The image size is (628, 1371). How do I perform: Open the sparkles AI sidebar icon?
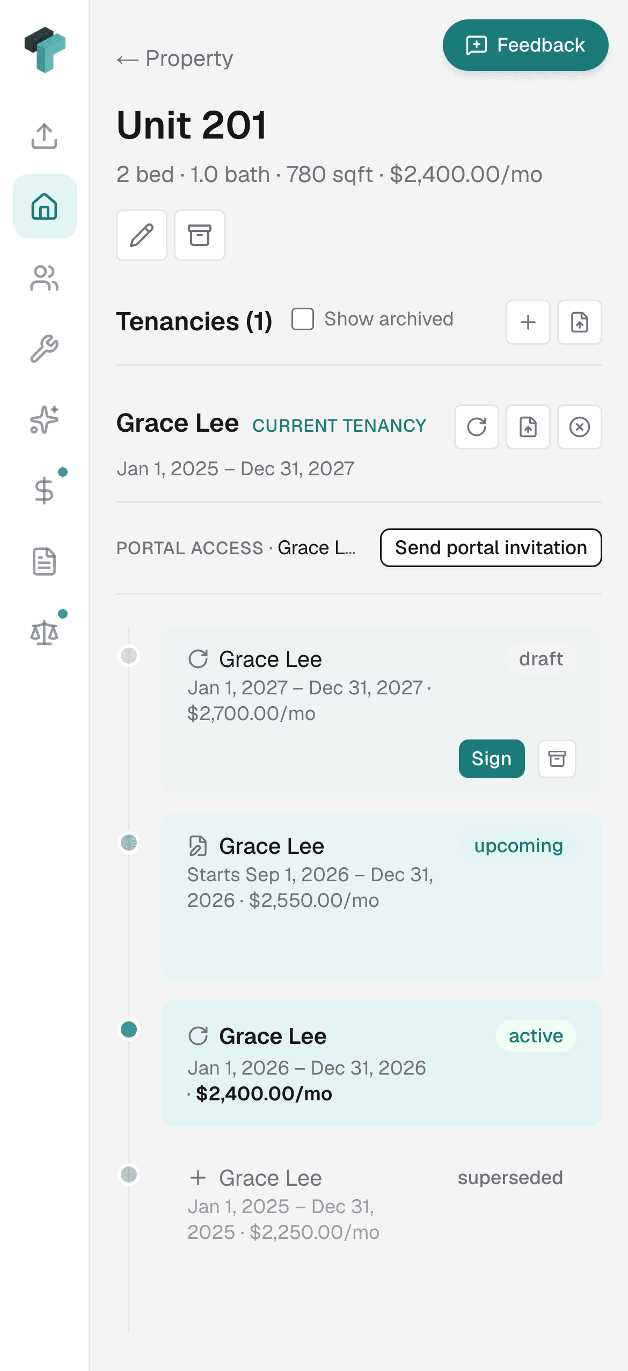point(45,420)
